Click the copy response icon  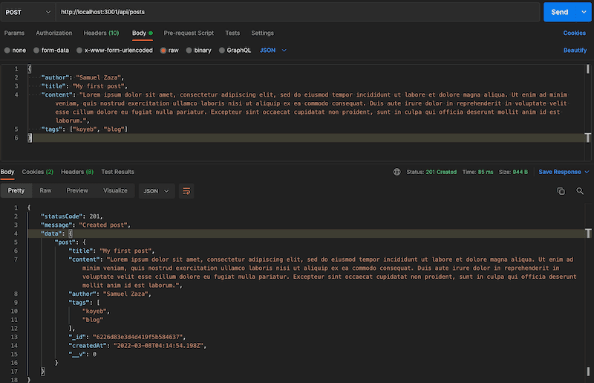(x=561, y=191)
